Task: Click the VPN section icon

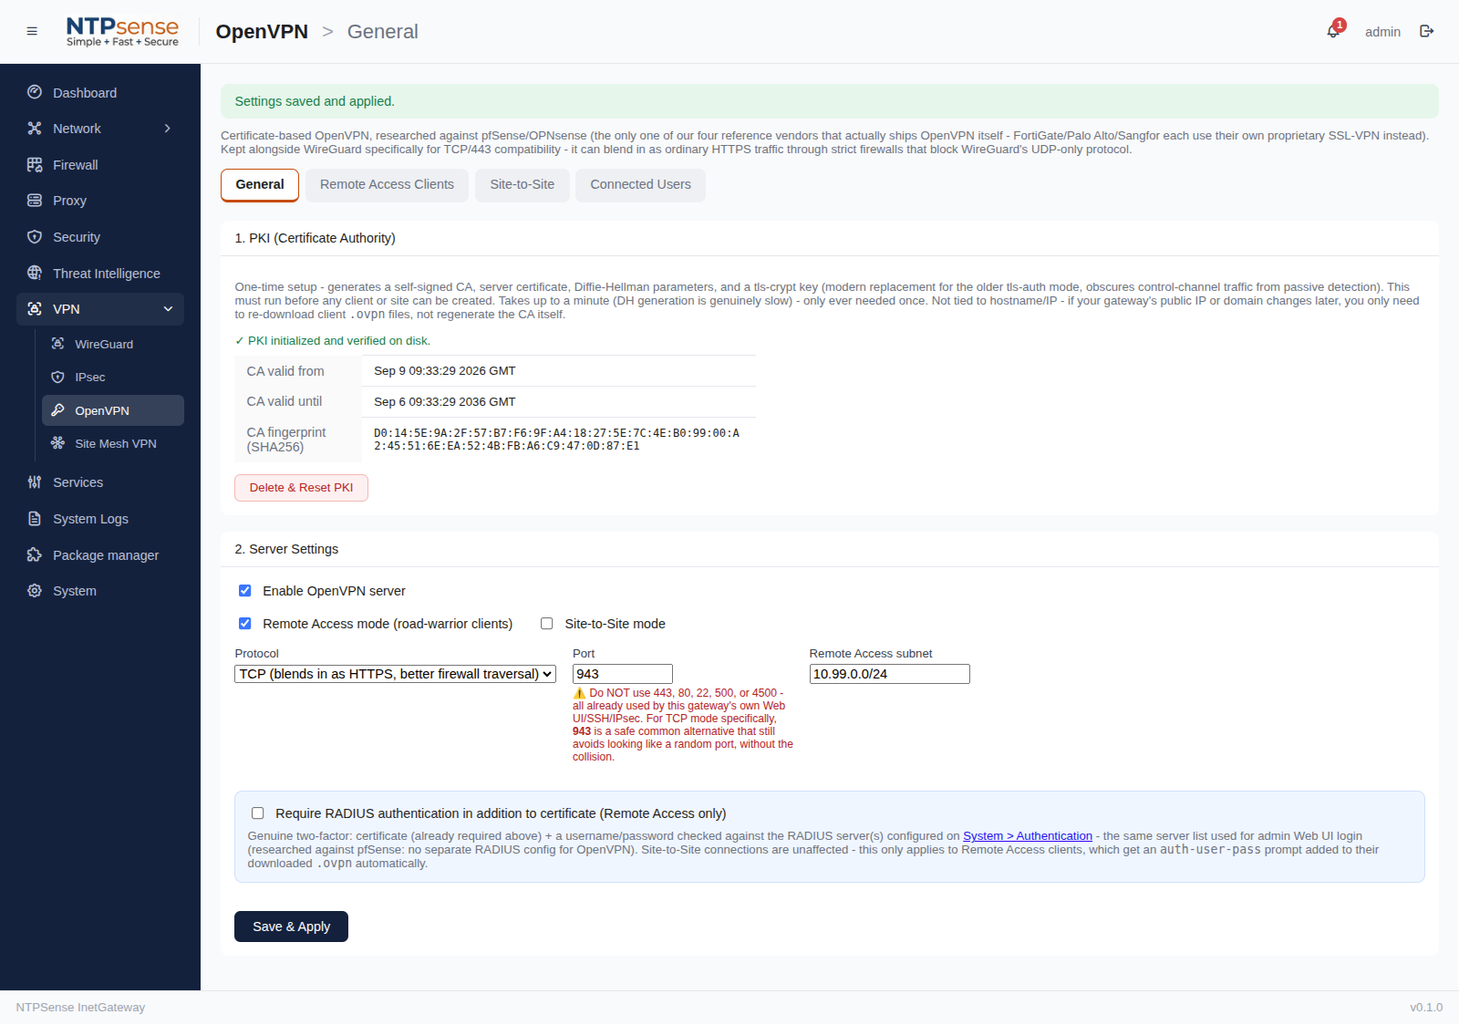Action: click(x=35, y=309)
